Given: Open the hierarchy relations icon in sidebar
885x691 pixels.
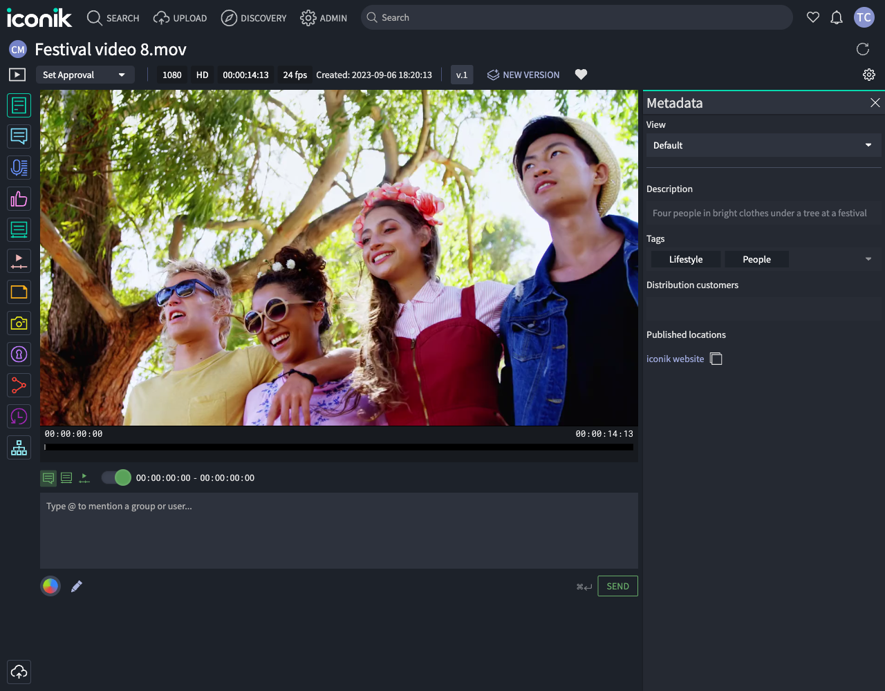Looking at the screenshot, I should coord(19,448).
